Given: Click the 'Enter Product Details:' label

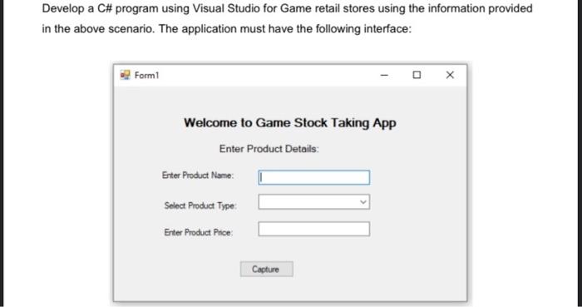Looking at the screenshot, I should (x=269, y=149).
